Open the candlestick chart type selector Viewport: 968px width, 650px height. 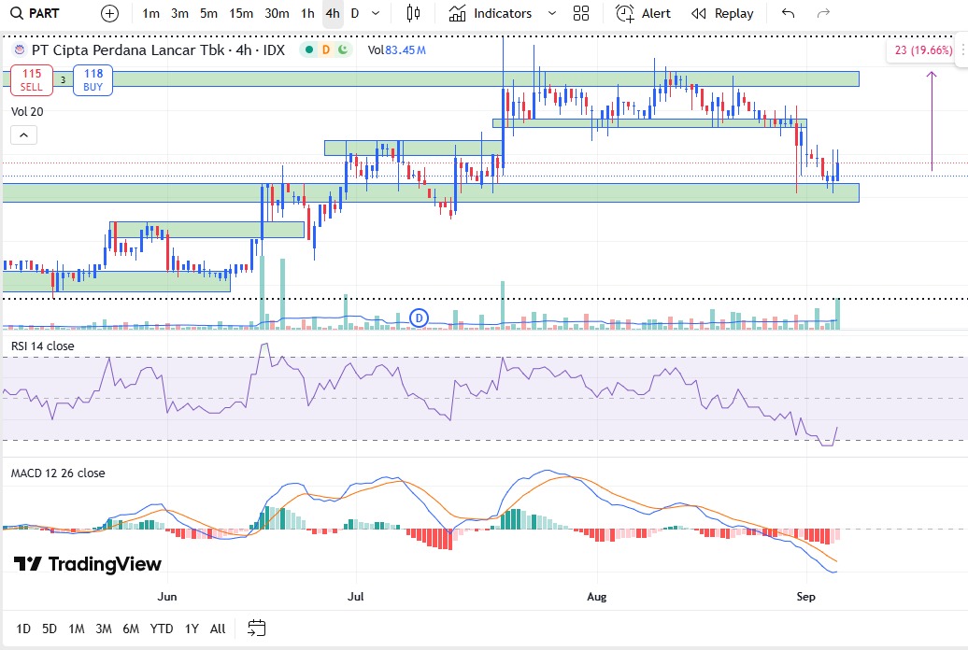413,13
